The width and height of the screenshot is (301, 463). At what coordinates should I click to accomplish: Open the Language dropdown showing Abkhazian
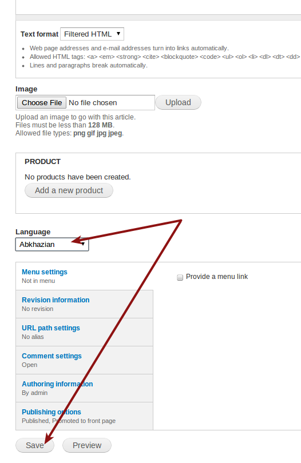click(x=52, y=245)
